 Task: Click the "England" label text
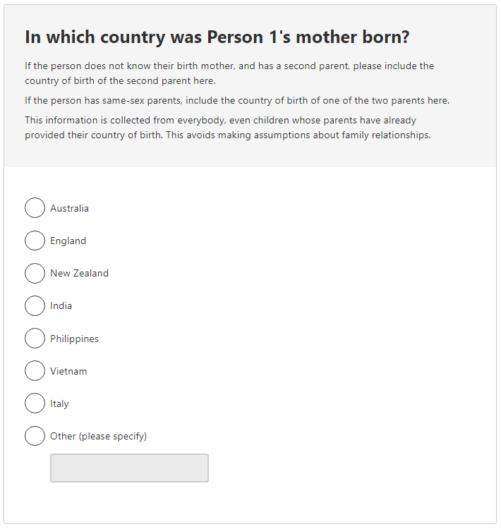tap(68, 241)
